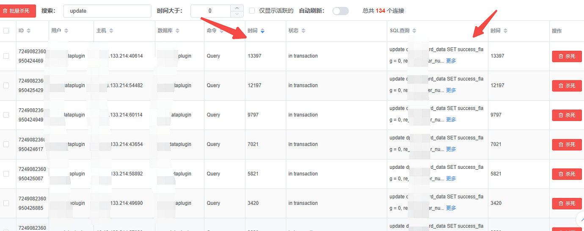Click the search input containing 'update'

click(x=107, y=11)
